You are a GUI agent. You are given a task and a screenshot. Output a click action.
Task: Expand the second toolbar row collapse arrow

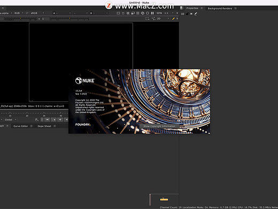[177, 18]
